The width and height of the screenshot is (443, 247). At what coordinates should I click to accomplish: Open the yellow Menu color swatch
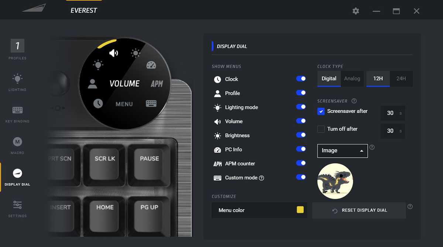[300, 210]
